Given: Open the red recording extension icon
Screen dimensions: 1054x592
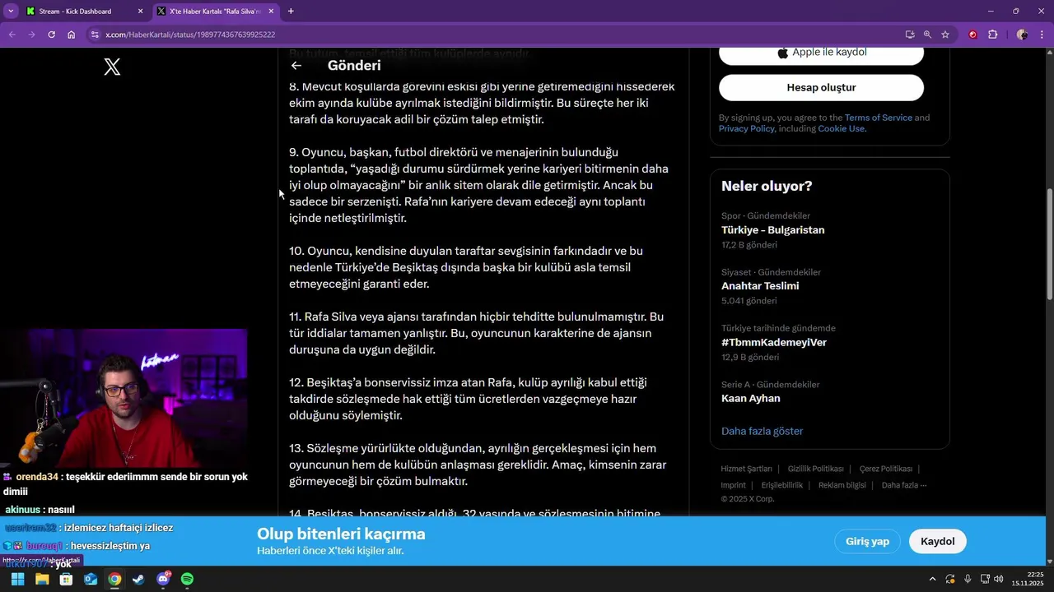Looking at the screenshot, I should pos(972,35).
